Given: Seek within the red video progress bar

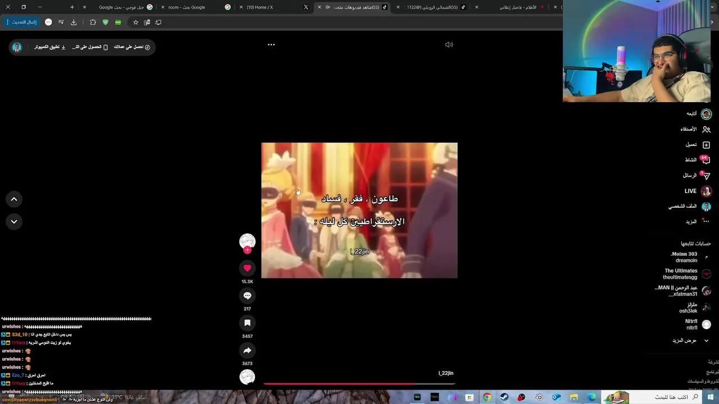Looking at the screenshot, I should 359,384.
